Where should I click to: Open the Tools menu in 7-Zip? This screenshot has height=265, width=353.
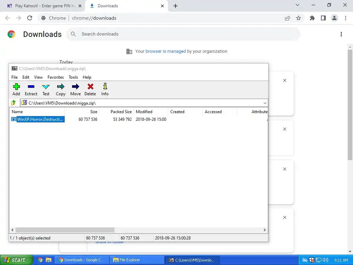point(73,77)
